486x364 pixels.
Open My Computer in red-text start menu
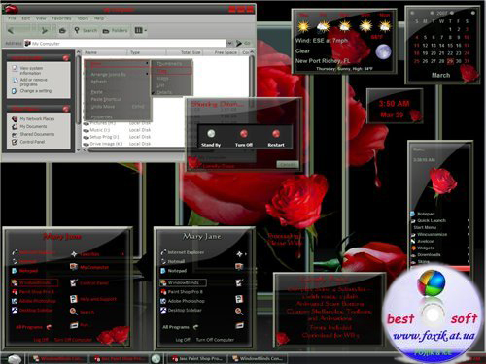point(89,267)
